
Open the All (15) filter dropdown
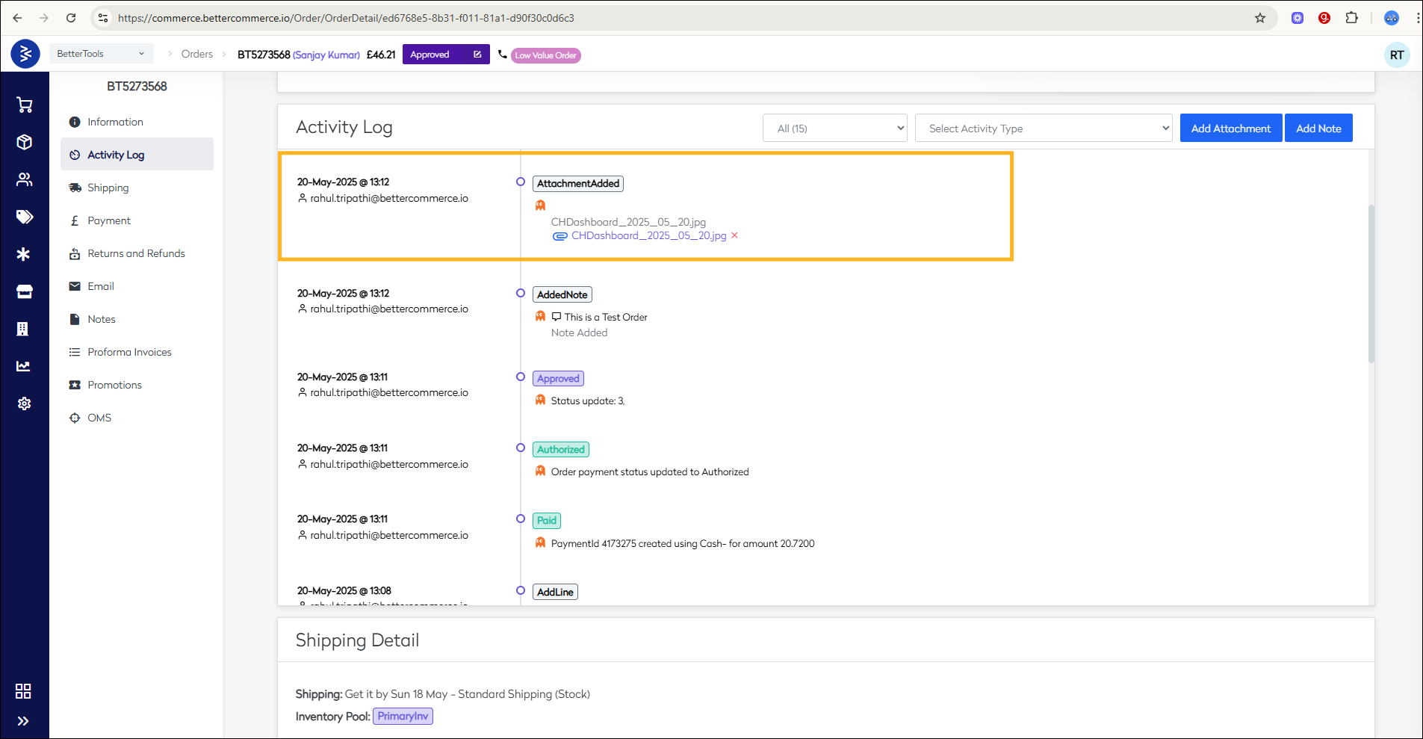point(834,129)
